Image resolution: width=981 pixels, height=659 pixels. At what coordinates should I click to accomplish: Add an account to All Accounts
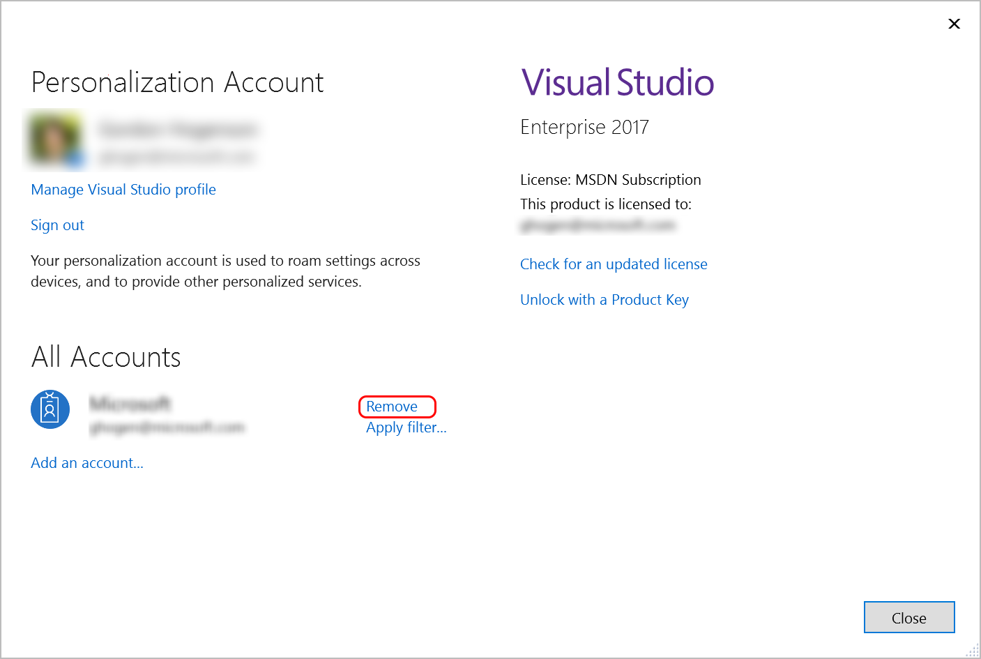[x=86, y=462]
